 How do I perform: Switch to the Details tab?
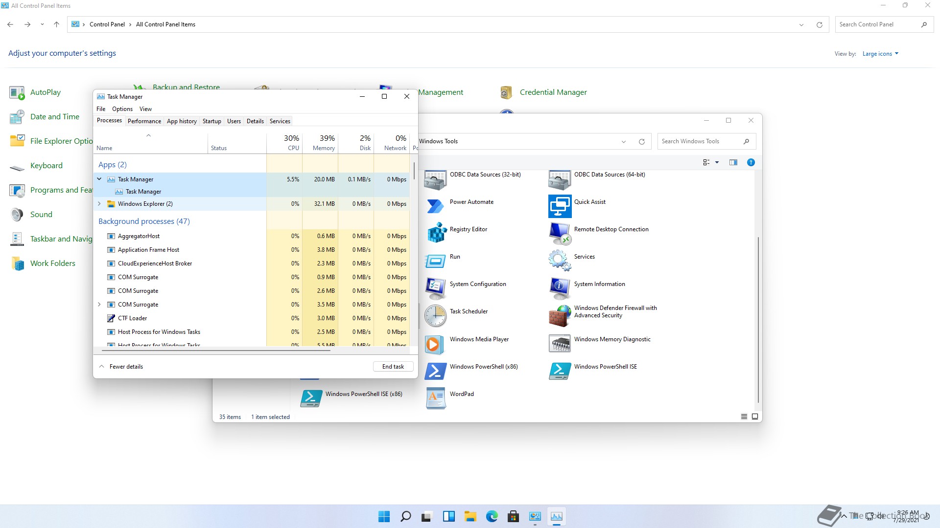point(255,121)
